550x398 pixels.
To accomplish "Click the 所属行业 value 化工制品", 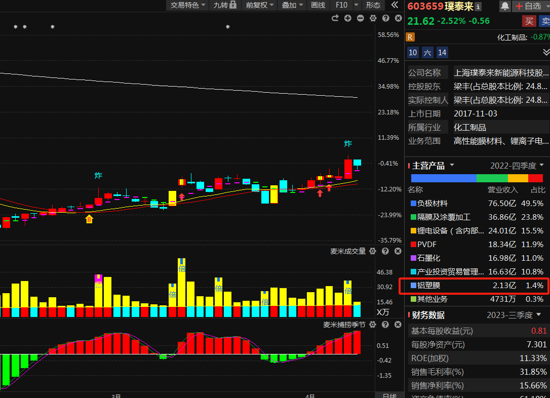I will pos(469,127).
